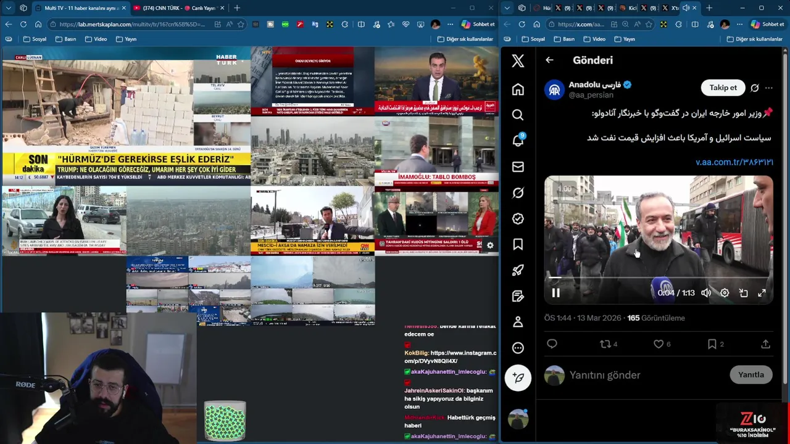Open X Messages envelope icon
This screenshot has height=444, width=790.
tap(518, 166)
